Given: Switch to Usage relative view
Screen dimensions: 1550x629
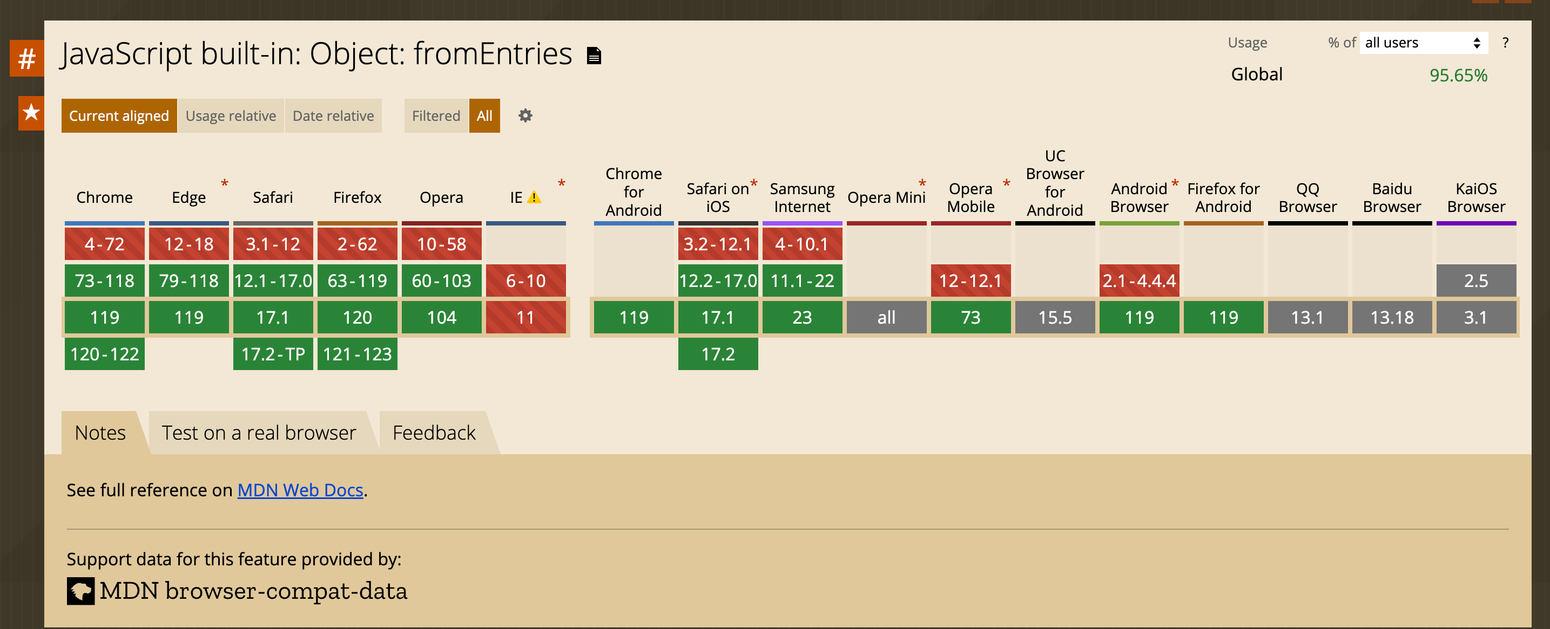Looking at the screenshot, I should point(231,115).
